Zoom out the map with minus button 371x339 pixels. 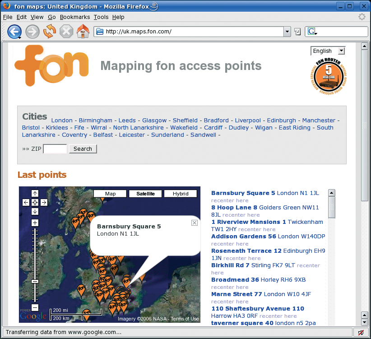pos(35,307)
